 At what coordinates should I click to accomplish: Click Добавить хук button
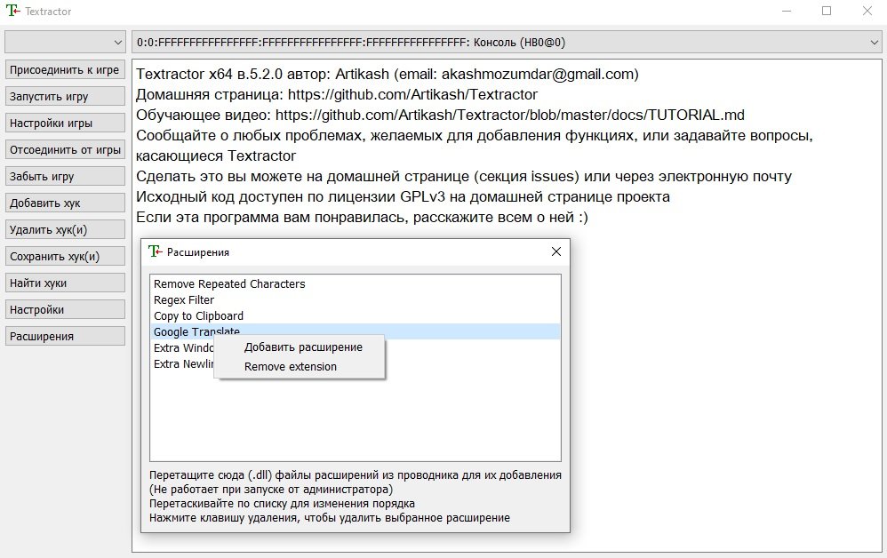[x=65, y=203]
